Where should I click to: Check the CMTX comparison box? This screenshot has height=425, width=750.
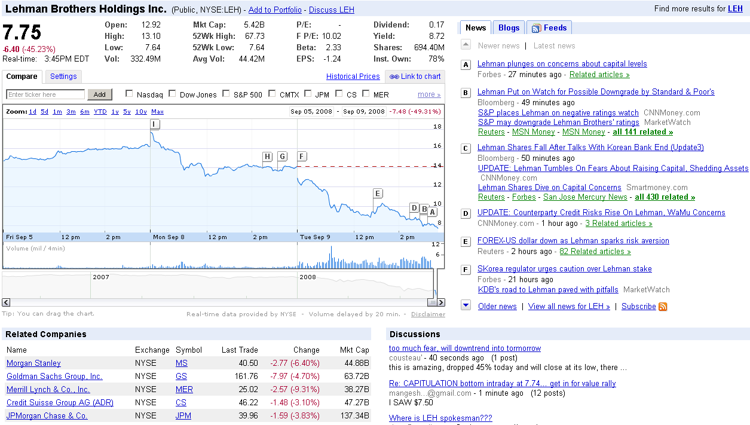click(x=272, y=94)
